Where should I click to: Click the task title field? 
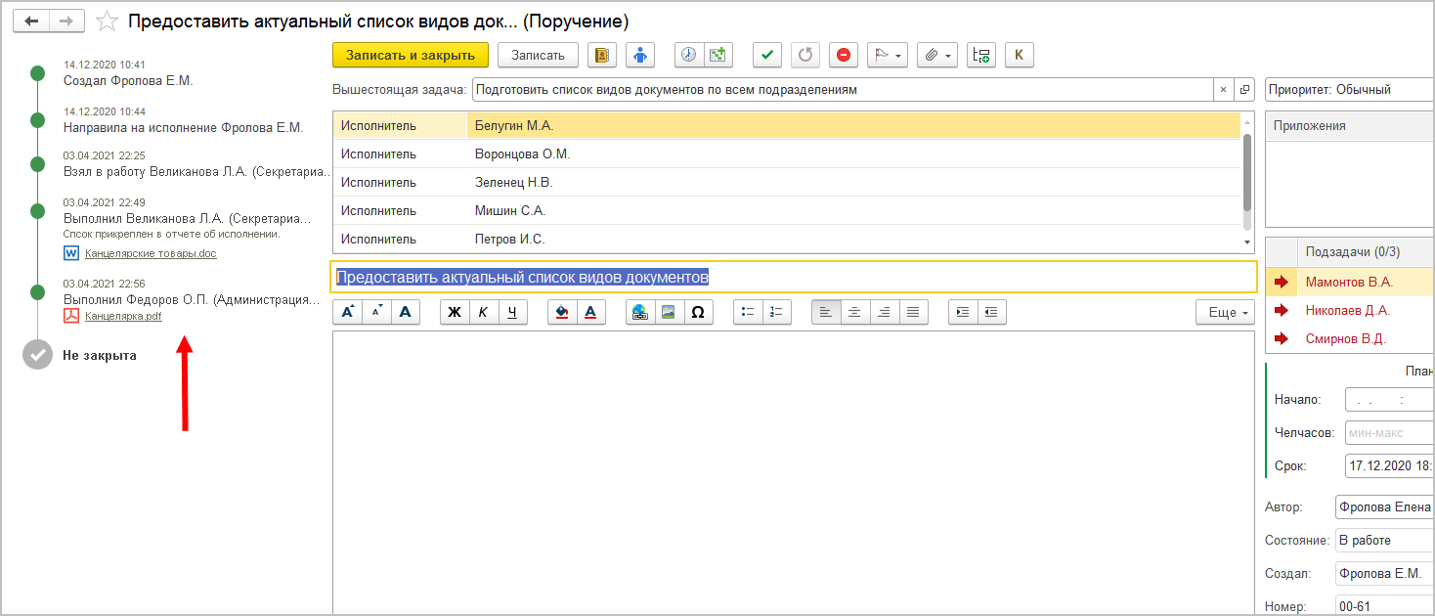click(794, 277)
